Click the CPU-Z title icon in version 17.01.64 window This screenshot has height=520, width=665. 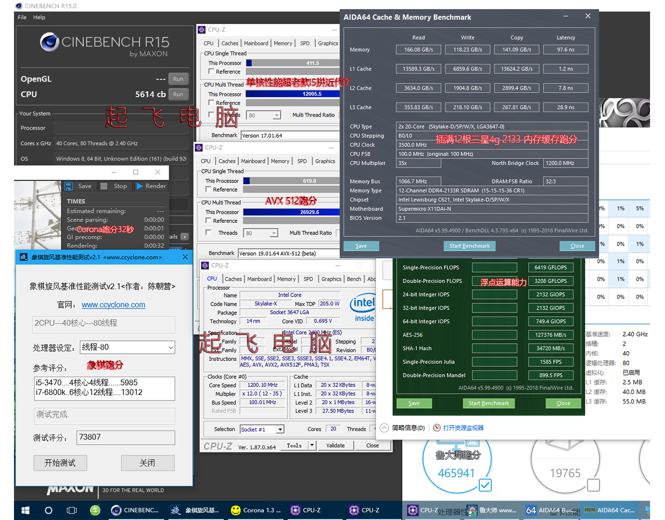tap(202, 30)
